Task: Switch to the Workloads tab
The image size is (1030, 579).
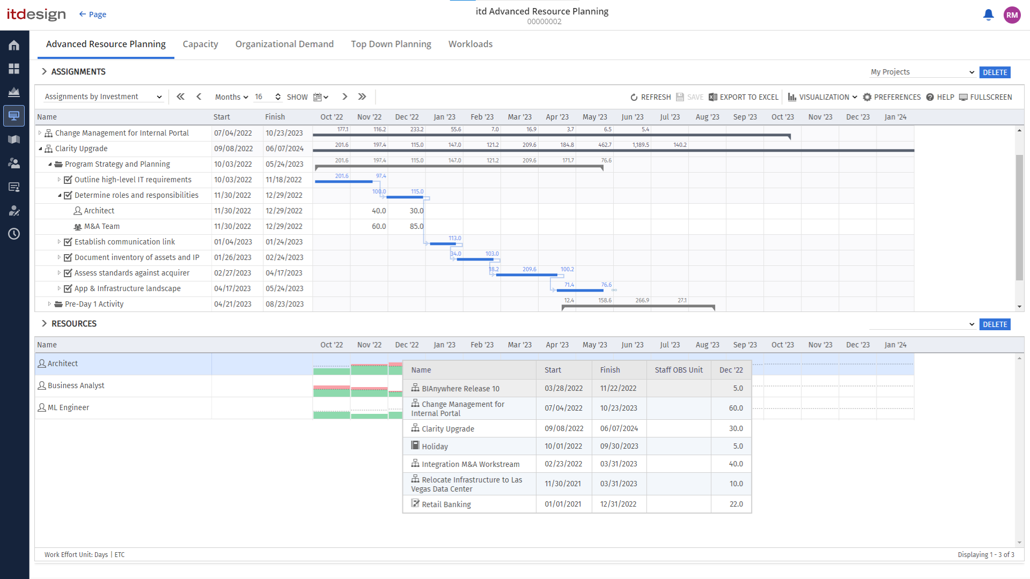Action: 470,44
